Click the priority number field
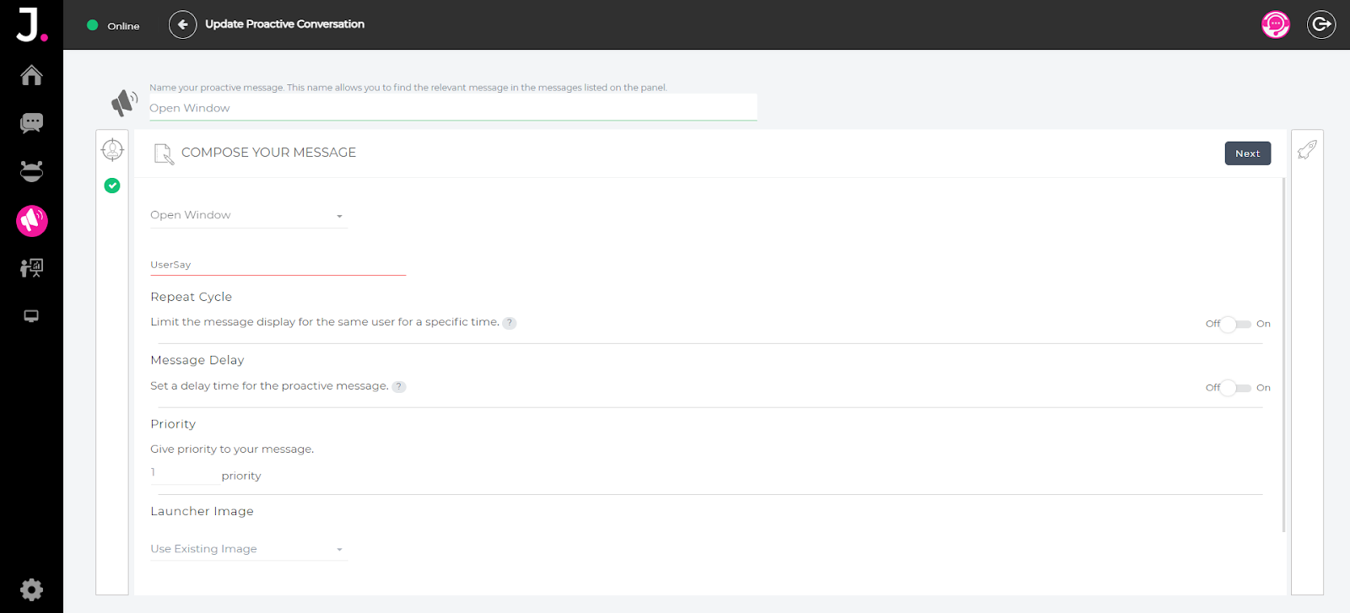1350x613 pixels. [184, 473]
